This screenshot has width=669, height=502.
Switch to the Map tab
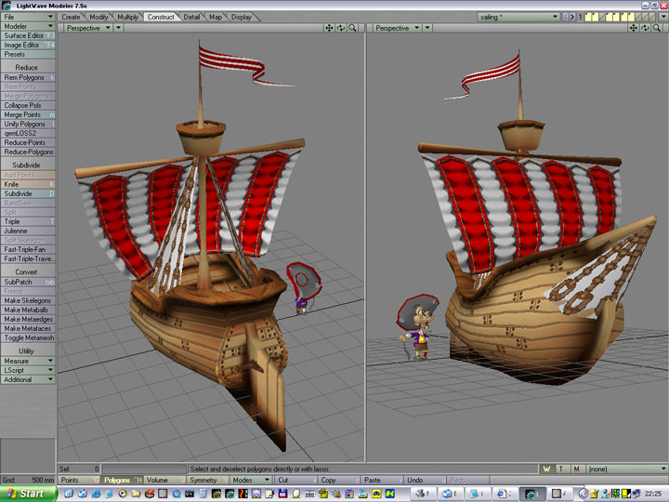(x=216, y=17)
